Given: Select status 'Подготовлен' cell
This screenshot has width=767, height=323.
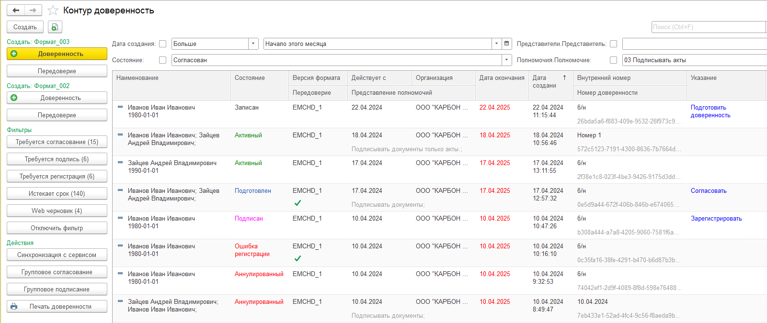Looking at the screenshot, I should tap(253, 190).
